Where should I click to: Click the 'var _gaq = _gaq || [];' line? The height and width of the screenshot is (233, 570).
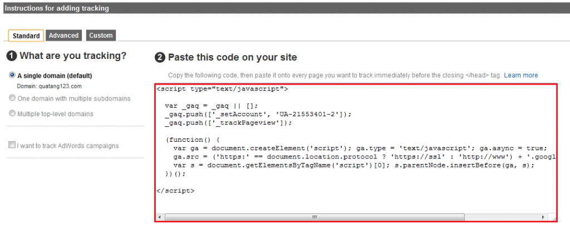[211, 106]
